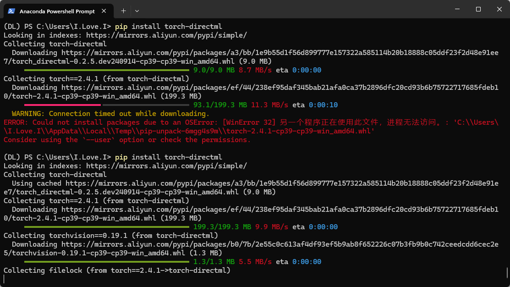The height and width of the screenshot is (287, 510).
Task: Click the second 'pip install torch-directml' command
Action: tap(169, 157)
